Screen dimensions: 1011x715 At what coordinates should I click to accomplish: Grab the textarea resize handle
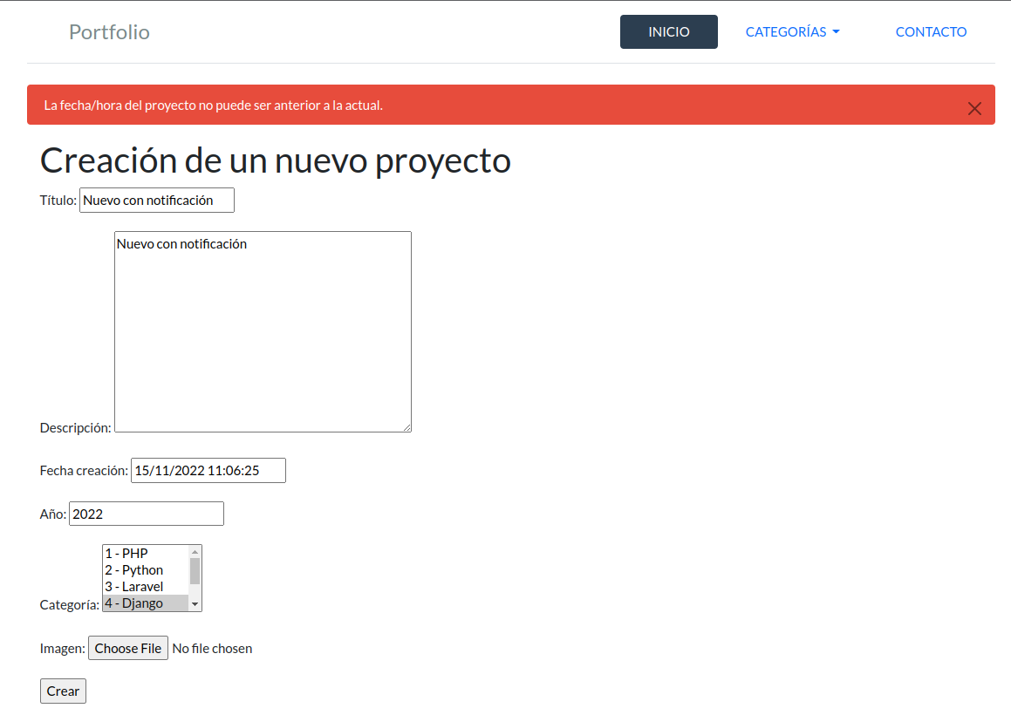click(406, 427)
